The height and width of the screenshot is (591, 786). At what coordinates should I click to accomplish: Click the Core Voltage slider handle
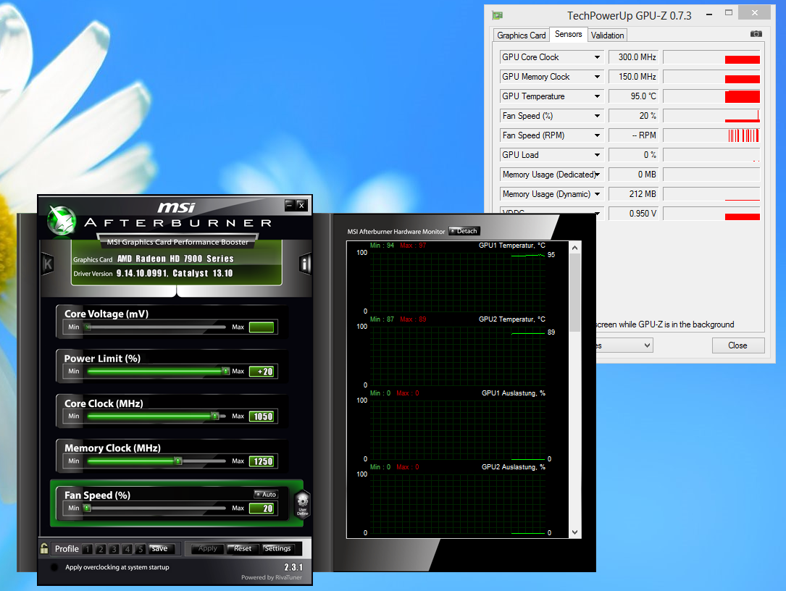pos(88,327)
